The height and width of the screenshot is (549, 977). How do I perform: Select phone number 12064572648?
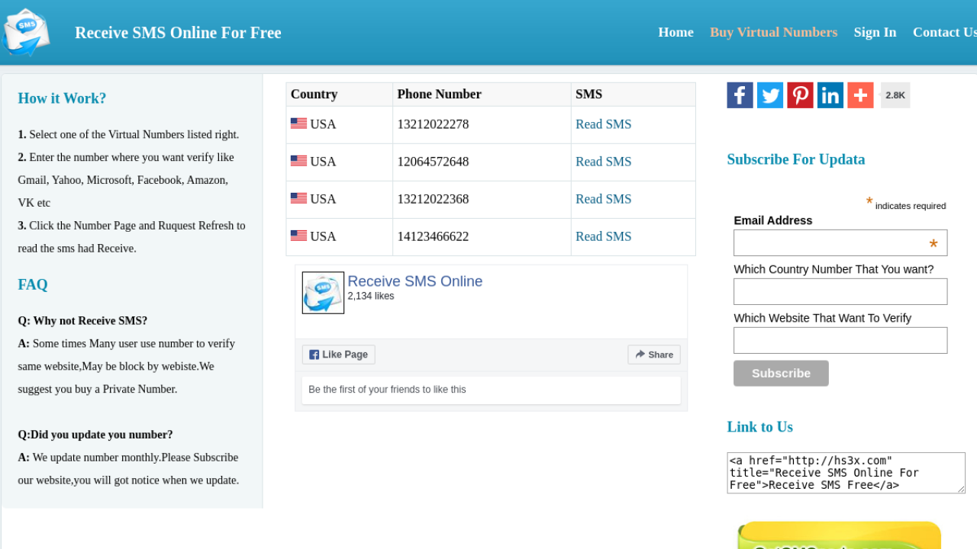[433, 162]
